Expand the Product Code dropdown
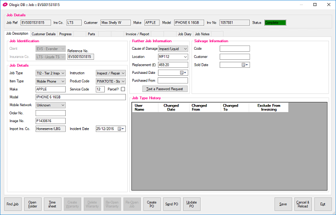 [x=123, y=81]
